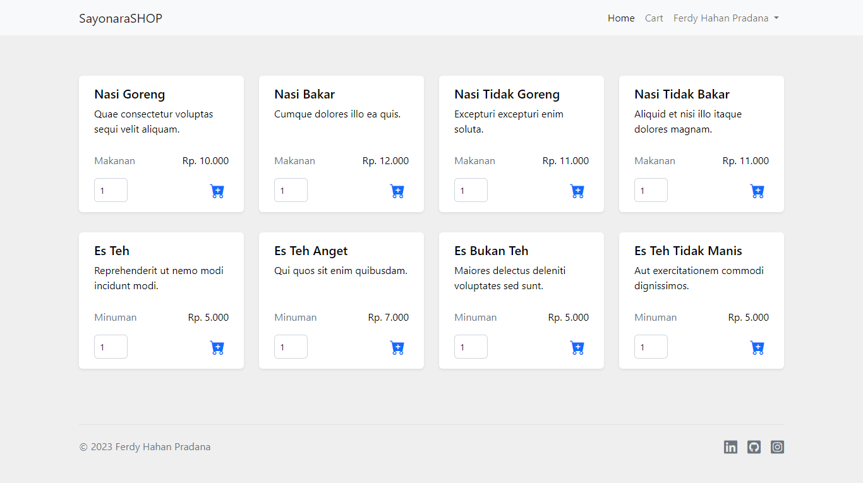Add Es Bukan Teh to cart
This screenshot has width=863, height=483.
coord(577,347)
